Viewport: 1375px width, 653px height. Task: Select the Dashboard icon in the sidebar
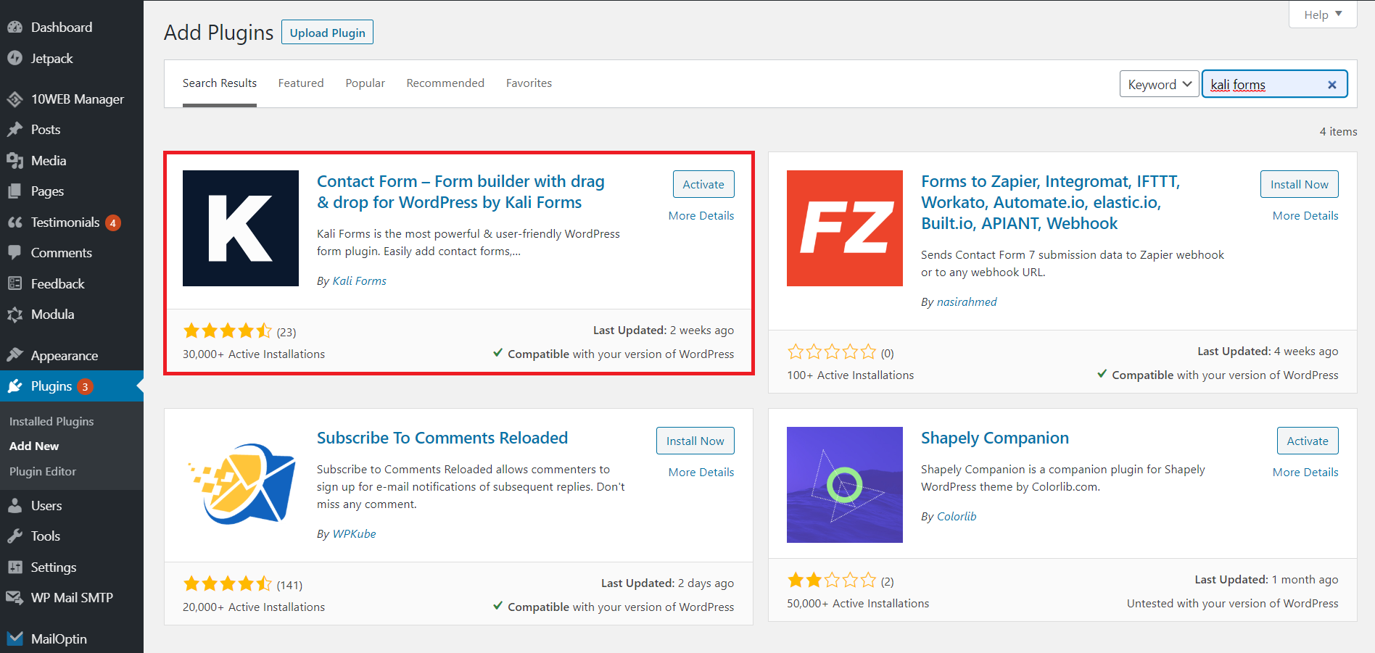(16, 27)
